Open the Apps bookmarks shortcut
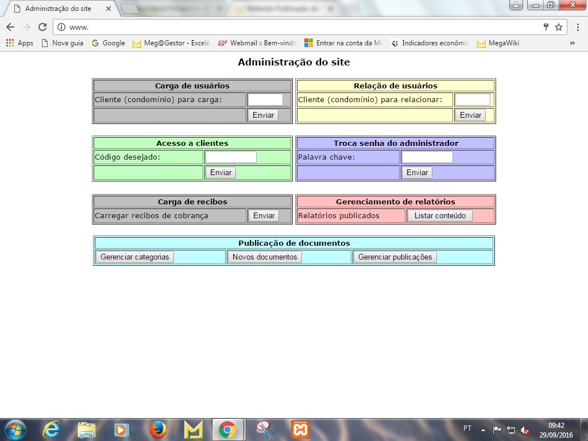The image size is (588, 441). [x=20, y=43]
